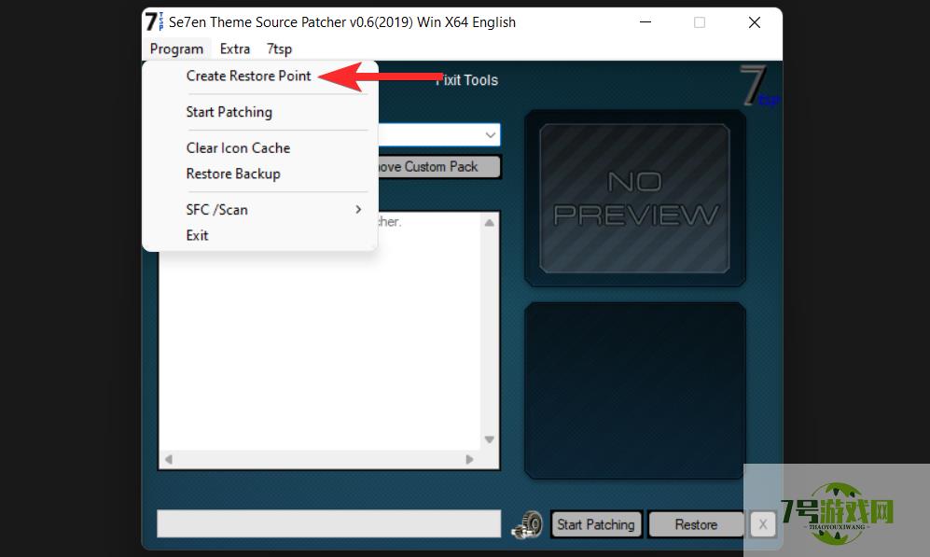930x557 pixels.
Task: Choose Exit from the Program menu
Action: [x=197, y=235]
